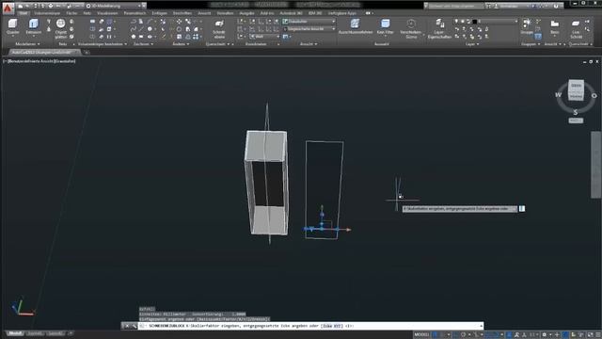Screen dimensions: 602x339
Task: Expand the Volumenkörper bearbeiten panel
Action: pos(103,44)
